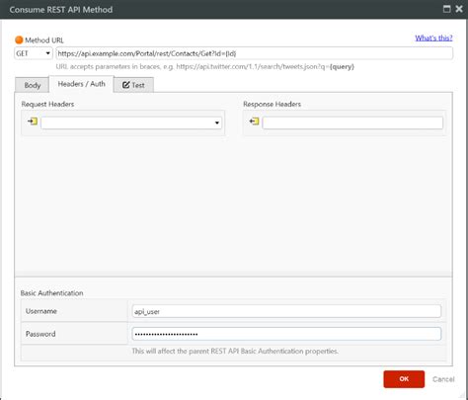Click the Basic Authentication heading

point(51,293)
